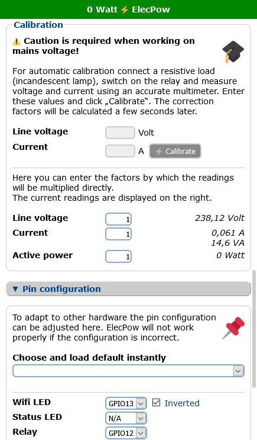Click the Current factor field
257x440 pixels.
118,234
